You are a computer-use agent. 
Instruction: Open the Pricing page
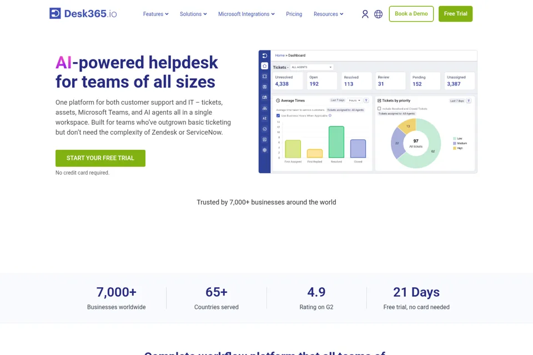coord(294,14)
